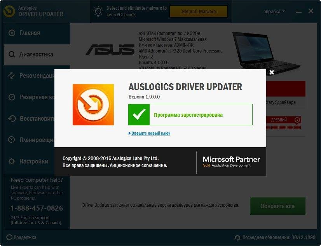Open the Главная home icon in sidebar
This screenshot has height=246, width=321.
click(12, 33)
